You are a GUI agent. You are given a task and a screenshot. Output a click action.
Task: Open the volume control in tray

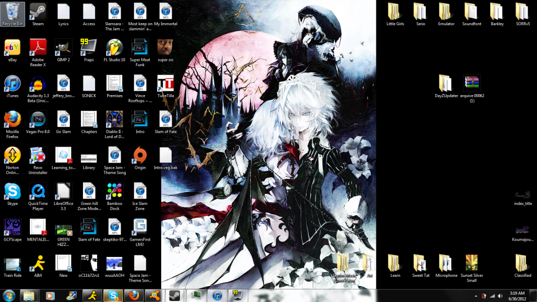500,296
